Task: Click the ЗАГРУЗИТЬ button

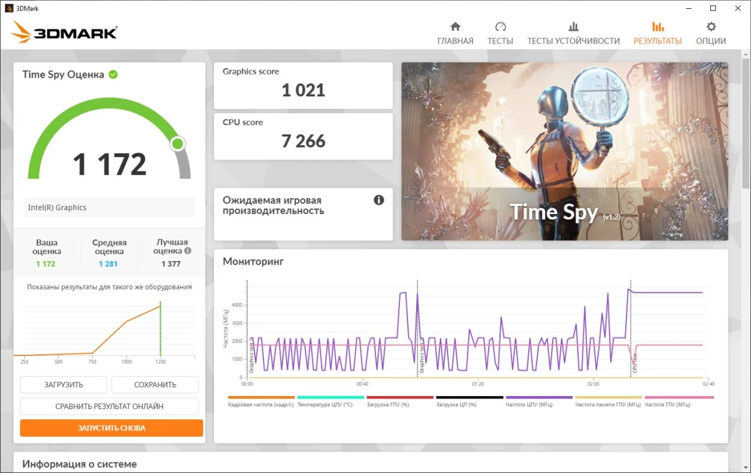Action: coord(64,385)
